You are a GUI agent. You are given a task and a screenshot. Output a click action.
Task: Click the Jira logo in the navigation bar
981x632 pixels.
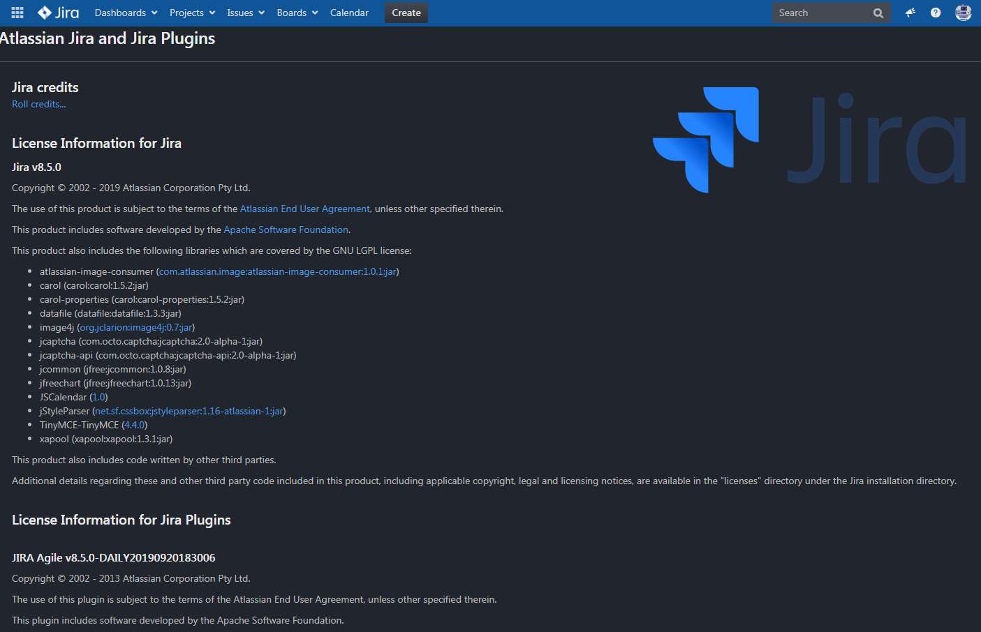pos(58,13)
